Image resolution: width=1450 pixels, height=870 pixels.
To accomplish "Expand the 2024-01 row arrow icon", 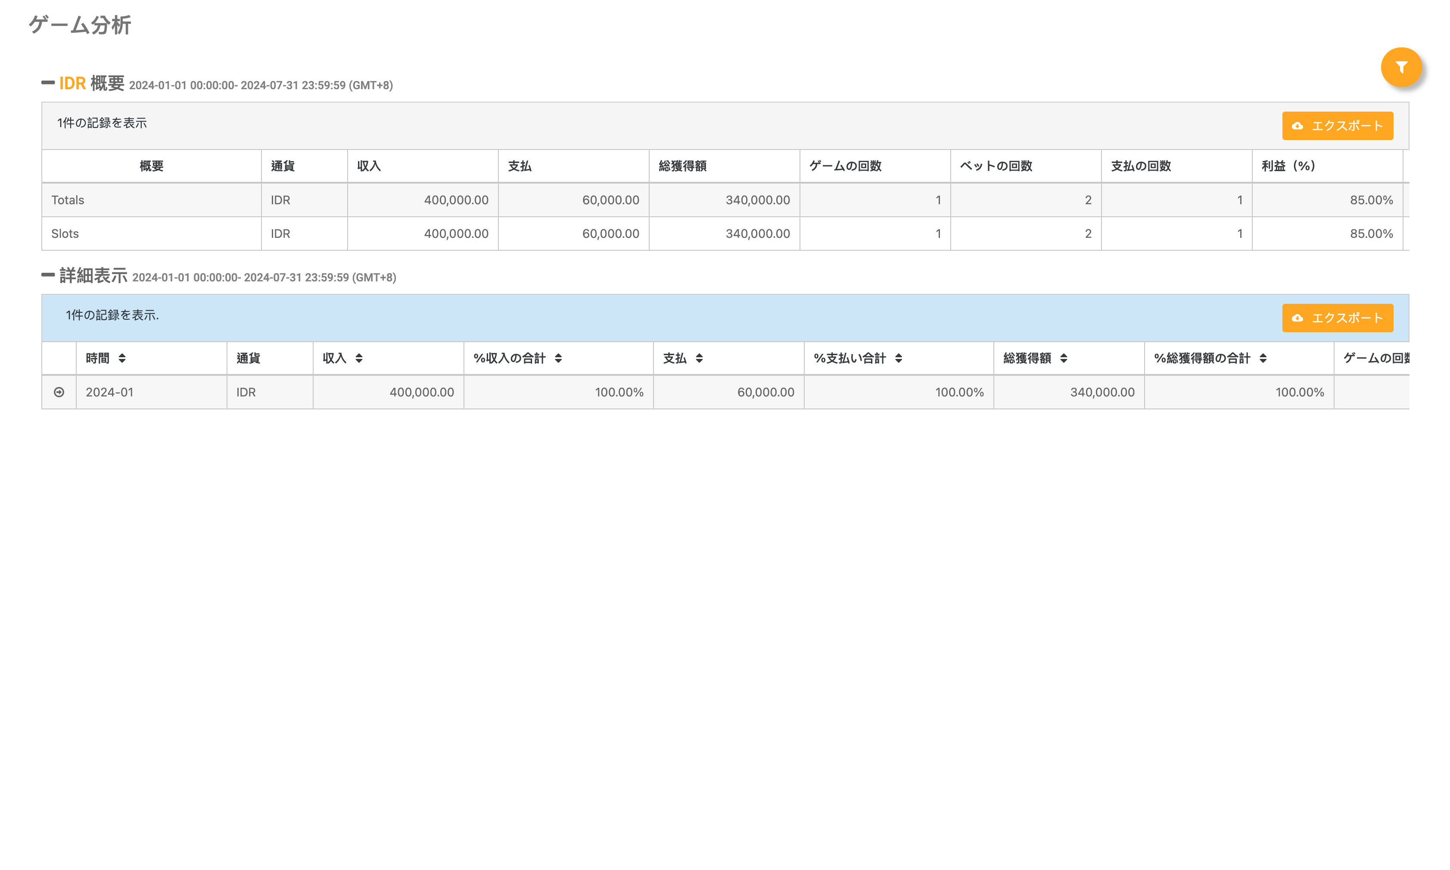I will (59, 392).
